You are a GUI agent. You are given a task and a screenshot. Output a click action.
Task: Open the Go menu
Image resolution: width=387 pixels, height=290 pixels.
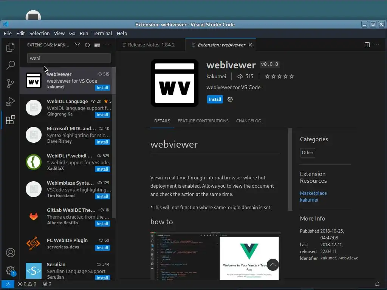click(72, 33)
